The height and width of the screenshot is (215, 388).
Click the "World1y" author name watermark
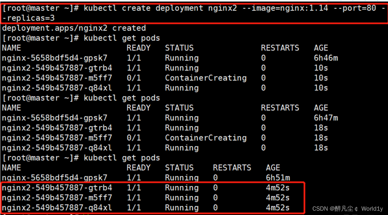372,209
